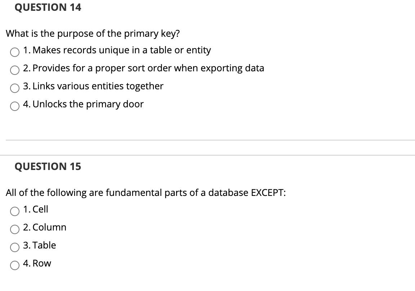Select answer 3 'Table' in Question 15
Screen dimensions: 415x291
click(x=14, y=247)
